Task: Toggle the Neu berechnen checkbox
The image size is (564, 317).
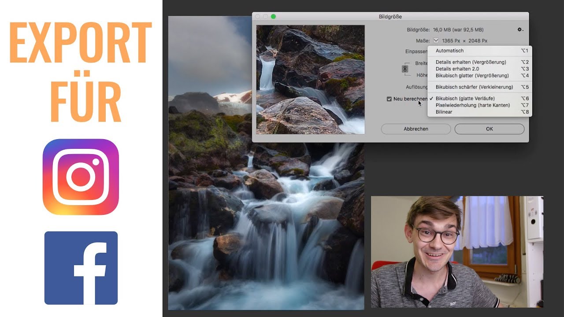Action: pyautogui.click(x=389, y=99)
